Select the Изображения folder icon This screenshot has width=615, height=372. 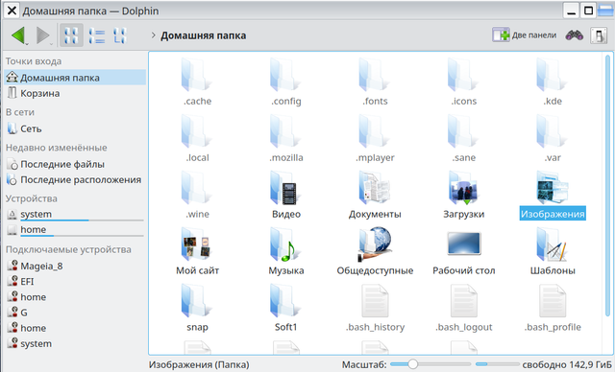click(x=552, y=188)
